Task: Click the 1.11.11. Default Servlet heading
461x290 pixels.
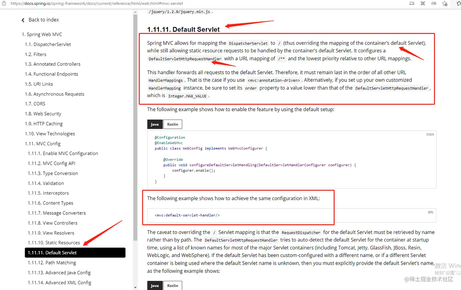Action: click(183, 30)
